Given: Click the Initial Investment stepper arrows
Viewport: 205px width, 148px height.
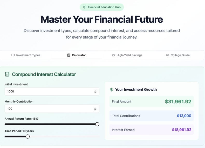Looking at the screenshot, I should 95,91.
